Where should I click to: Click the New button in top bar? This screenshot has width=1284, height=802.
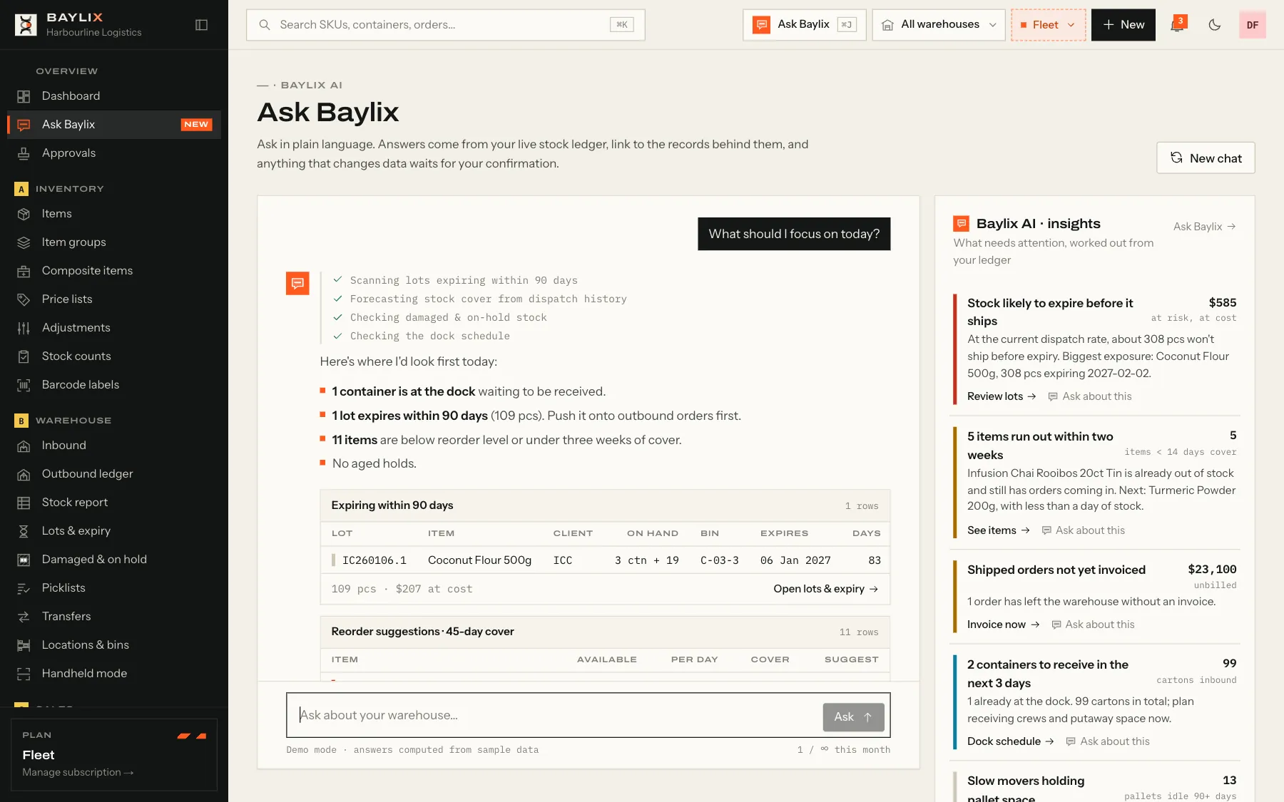tap(1123, 25)
